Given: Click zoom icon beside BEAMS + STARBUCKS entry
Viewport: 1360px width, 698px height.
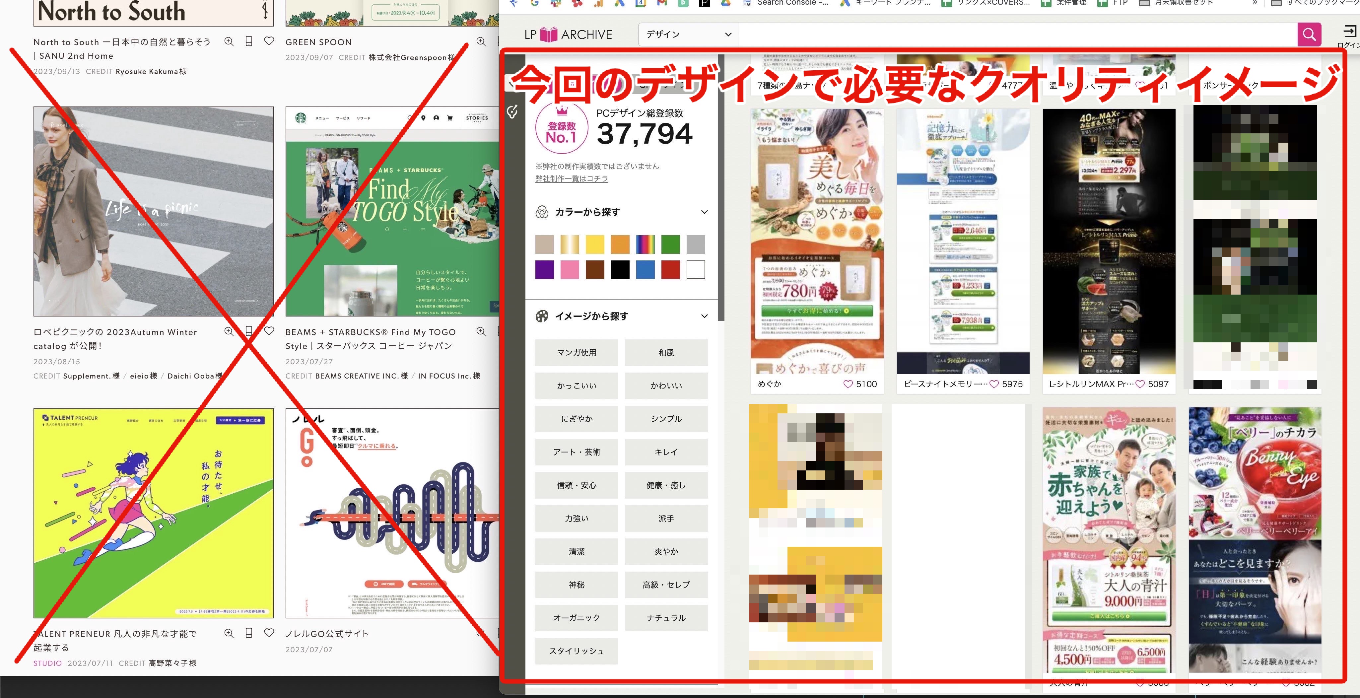Looking at the screenshot, I should click(x=480, y=331).
